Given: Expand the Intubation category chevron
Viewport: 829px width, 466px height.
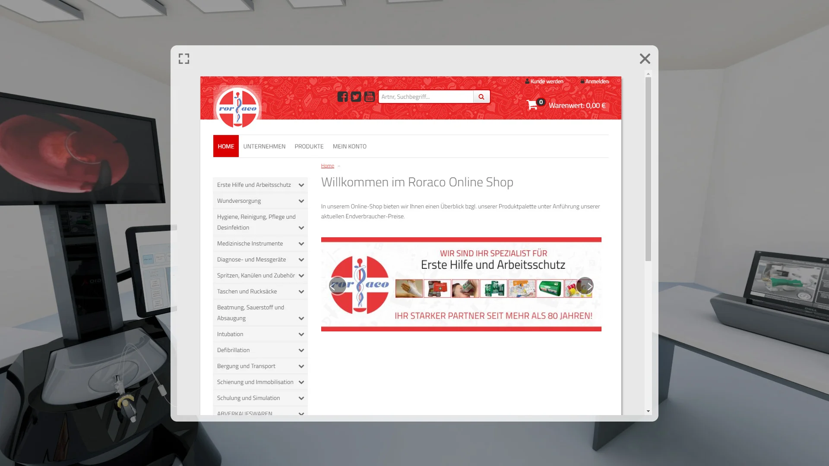Looking at the screenshot, I should click(301, 334).
